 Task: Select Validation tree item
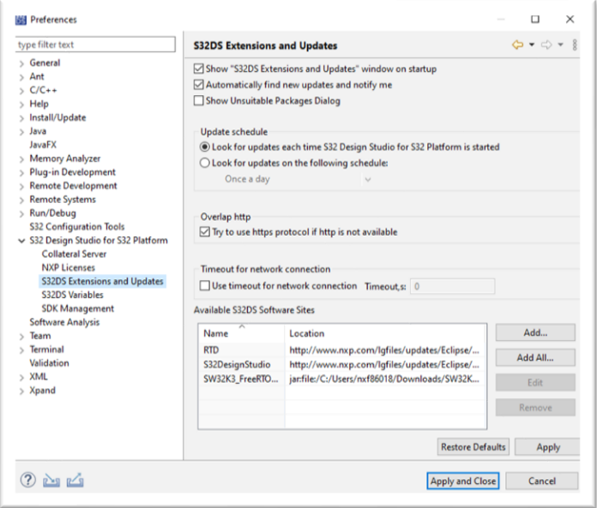49,363
